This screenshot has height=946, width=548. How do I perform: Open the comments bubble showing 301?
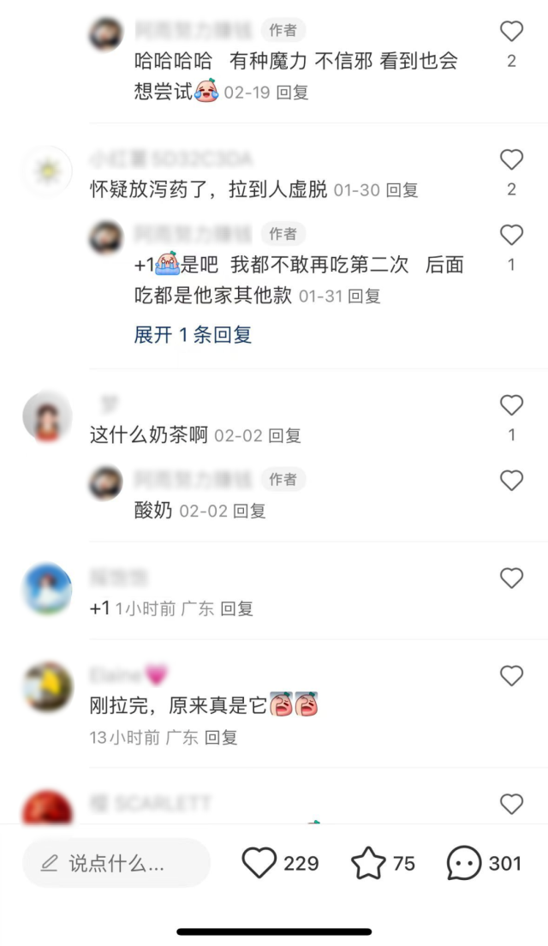463,863
